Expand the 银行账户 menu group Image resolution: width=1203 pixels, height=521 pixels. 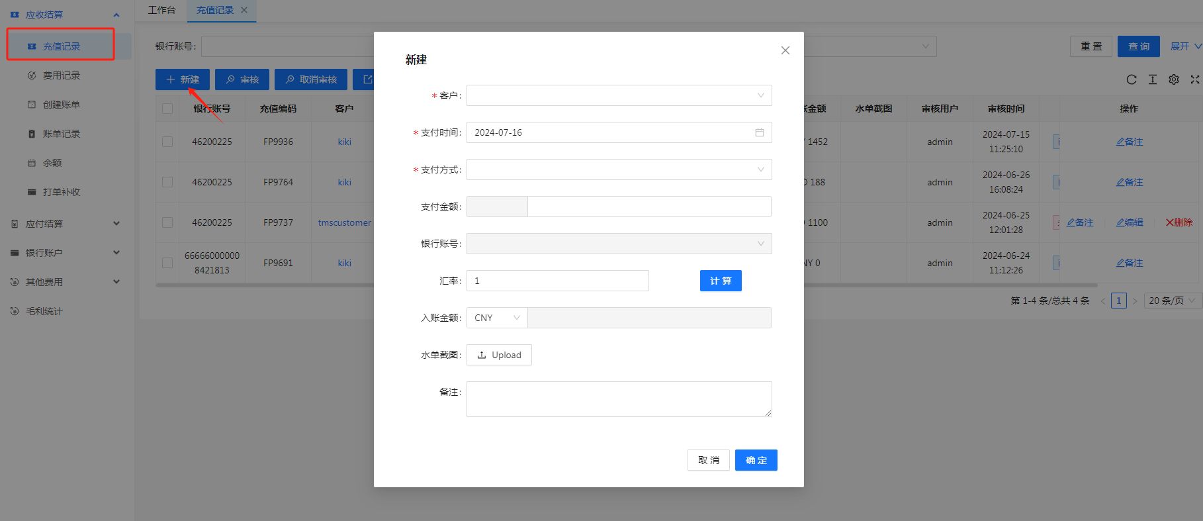[66, 253]
